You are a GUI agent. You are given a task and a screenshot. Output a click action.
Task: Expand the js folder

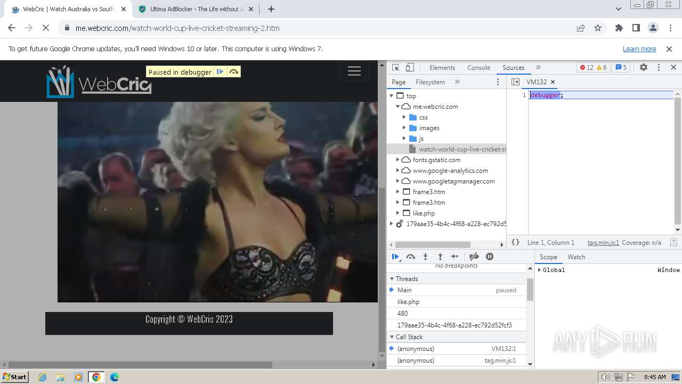pyautogui.click(x=404, y=139)
